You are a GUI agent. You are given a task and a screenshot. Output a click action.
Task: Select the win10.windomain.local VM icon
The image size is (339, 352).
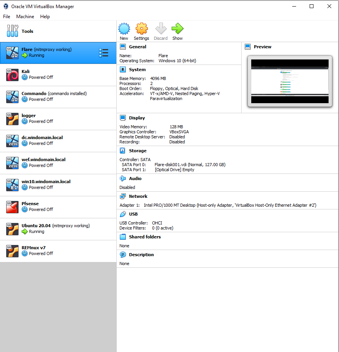click(12, 185)
